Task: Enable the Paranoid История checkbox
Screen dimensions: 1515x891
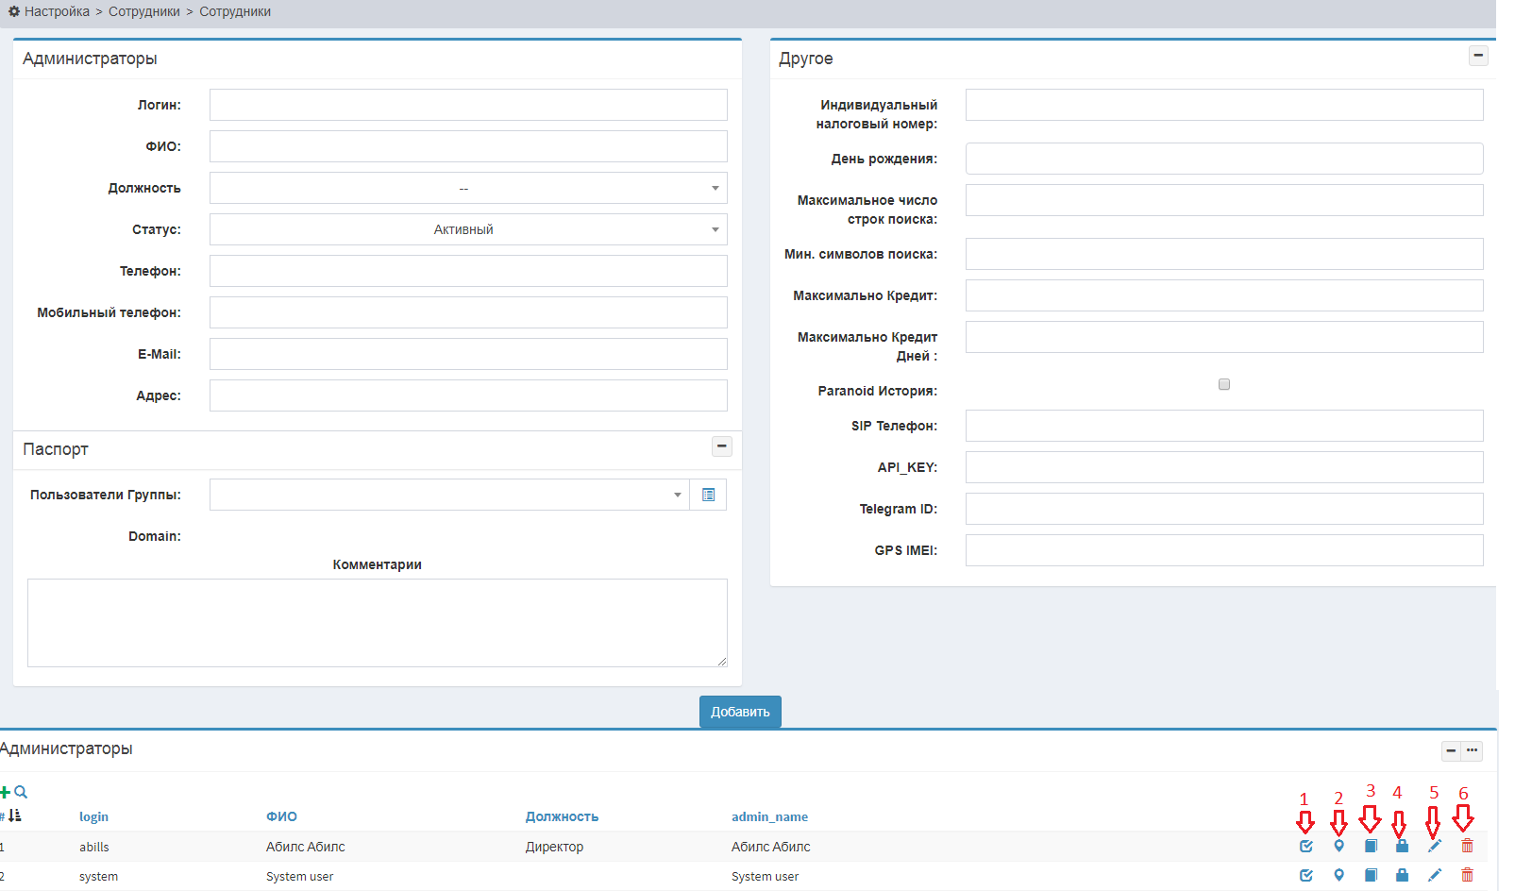Action: (1224, 384)
